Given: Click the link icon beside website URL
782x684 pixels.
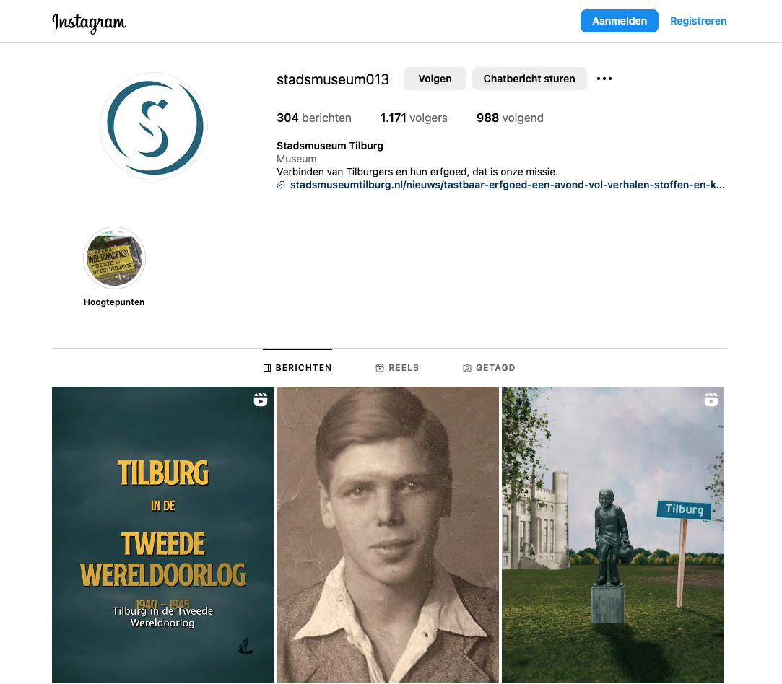Looking at the screenshot, I should (x=281, y=185).
